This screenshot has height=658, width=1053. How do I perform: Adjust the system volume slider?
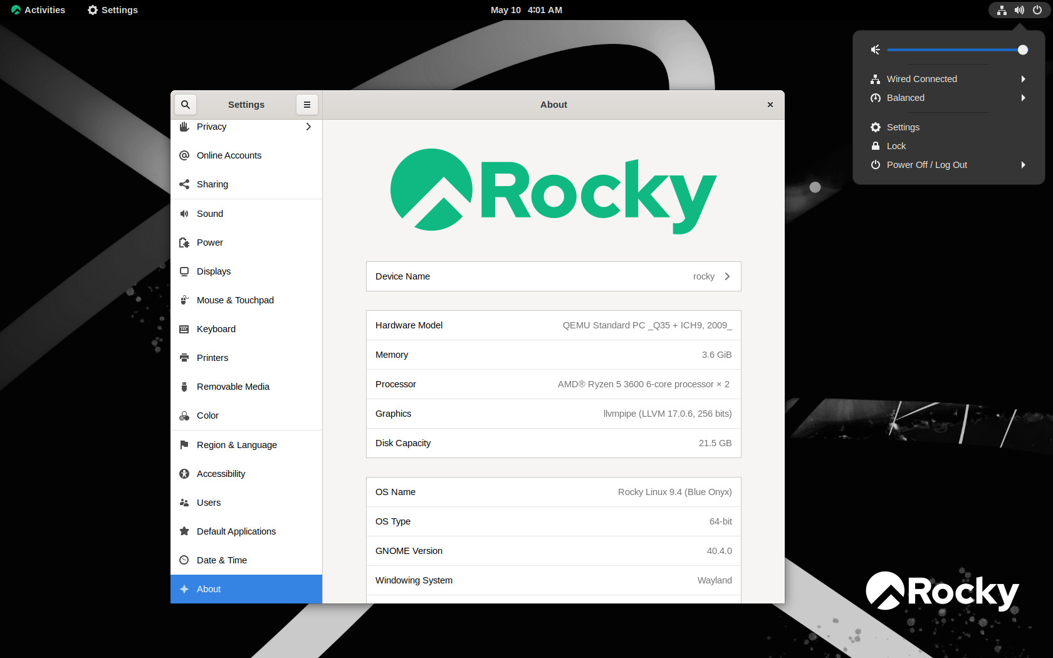pyautogui.click(x=957, y=50)
